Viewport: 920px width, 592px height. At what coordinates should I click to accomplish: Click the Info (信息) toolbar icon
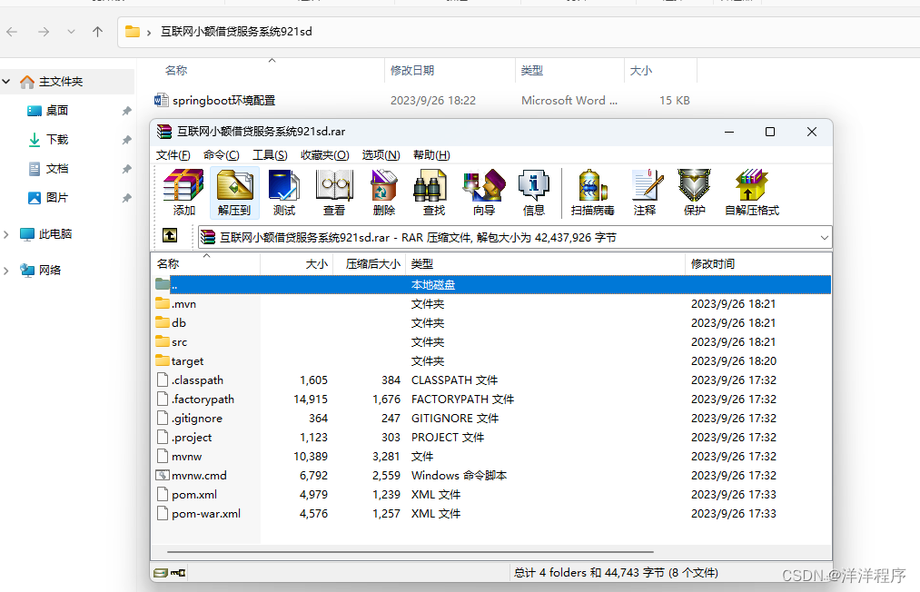click(x=533, y=192)
